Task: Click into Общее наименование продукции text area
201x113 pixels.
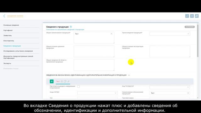Action: [x=94, y=38]
